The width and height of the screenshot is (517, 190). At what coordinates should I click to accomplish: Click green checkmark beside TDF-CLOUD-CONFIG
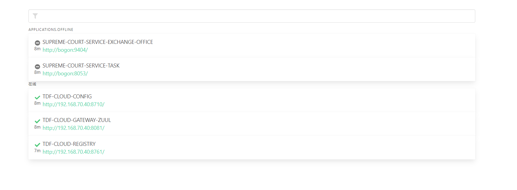tap(37, 97)
